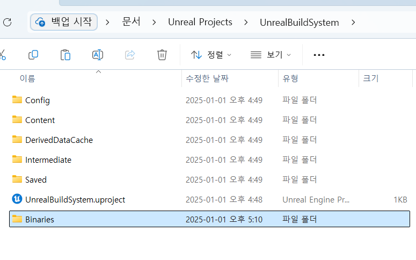Click the 오후 5:10 modified date cell
Image resolution: width=416 pixels, height=260 pixels.
click(224, 219)
